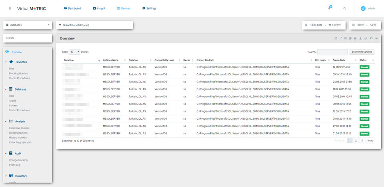Open the Settings menu
Viewport: 384px width, 187px height.
(149, 8)
